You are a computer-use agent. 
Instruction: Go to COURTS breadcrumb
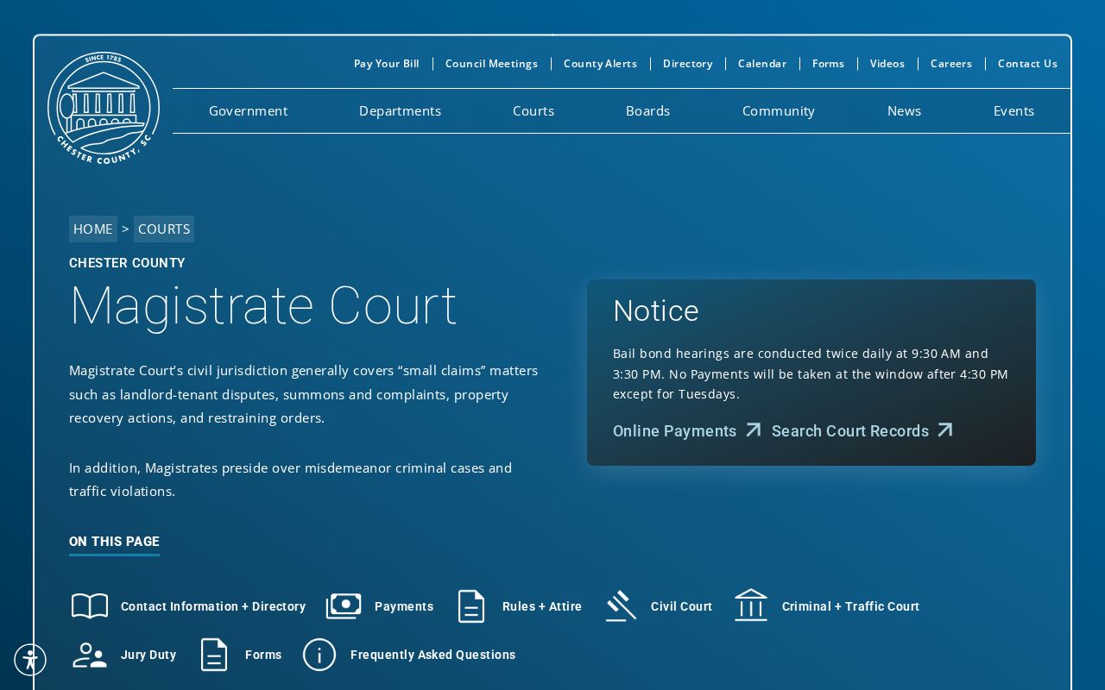(x=164, y=229)
